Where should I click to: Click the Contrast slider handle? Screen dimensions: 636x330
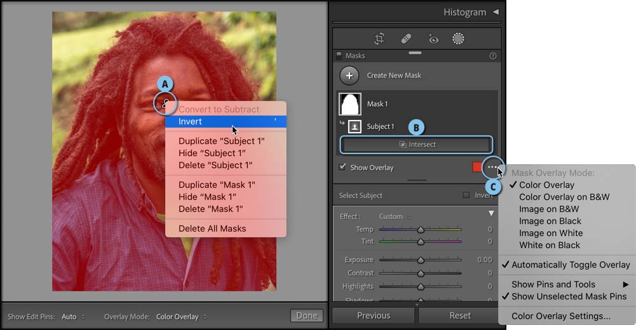(x=421, y=274)
